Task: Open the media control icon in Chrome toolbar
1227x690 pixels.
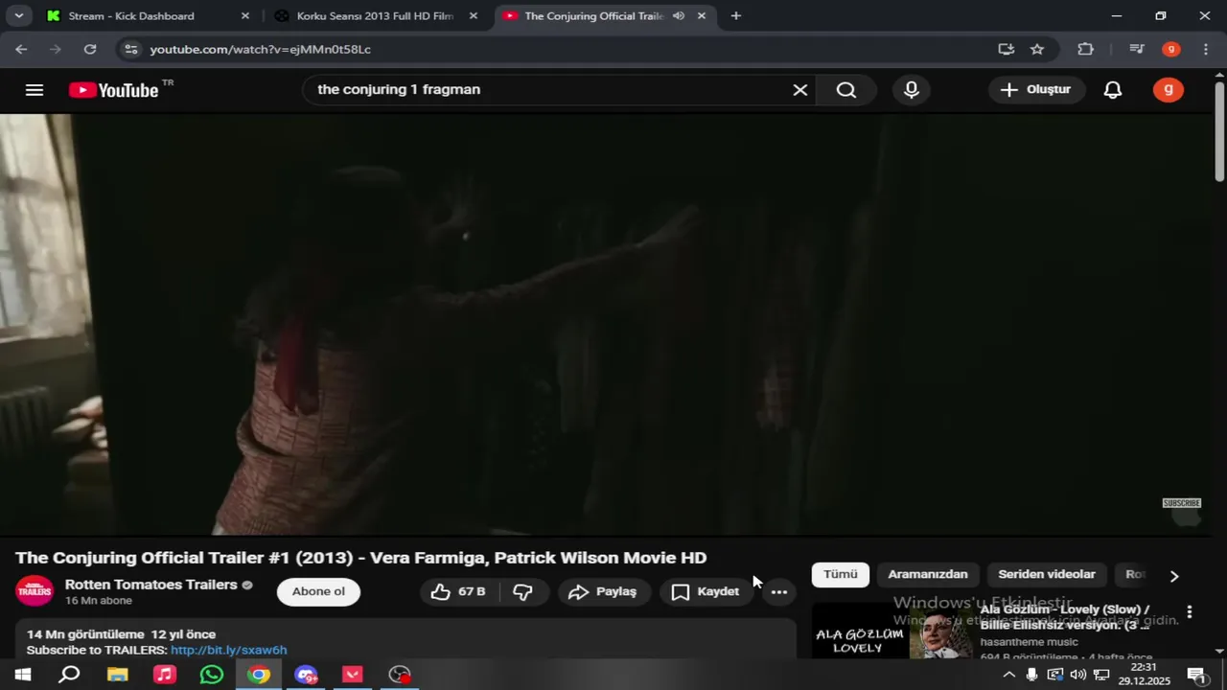Action: [1136, 49]
